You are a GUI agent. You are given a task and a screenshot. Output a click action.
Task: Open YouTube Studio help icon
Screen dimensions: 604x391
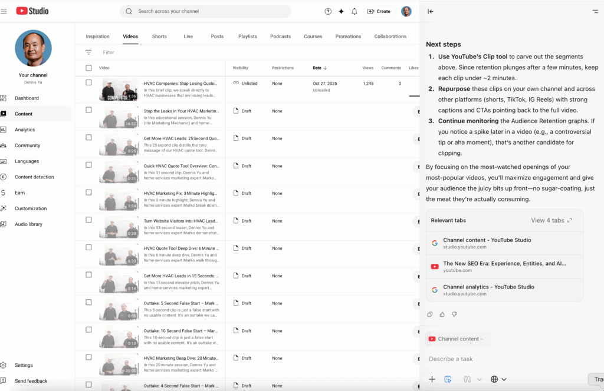328,11
